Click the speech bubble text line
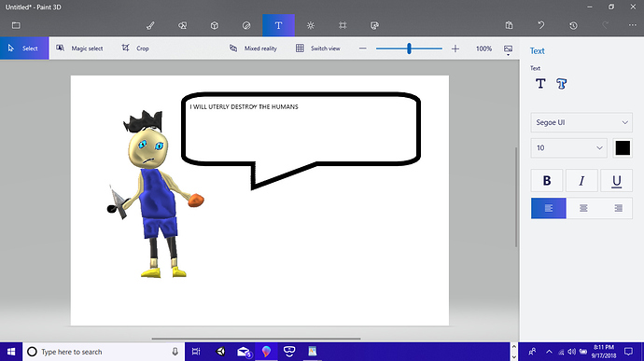The width and height of the screenshot is (644, 361). (244, 106)
